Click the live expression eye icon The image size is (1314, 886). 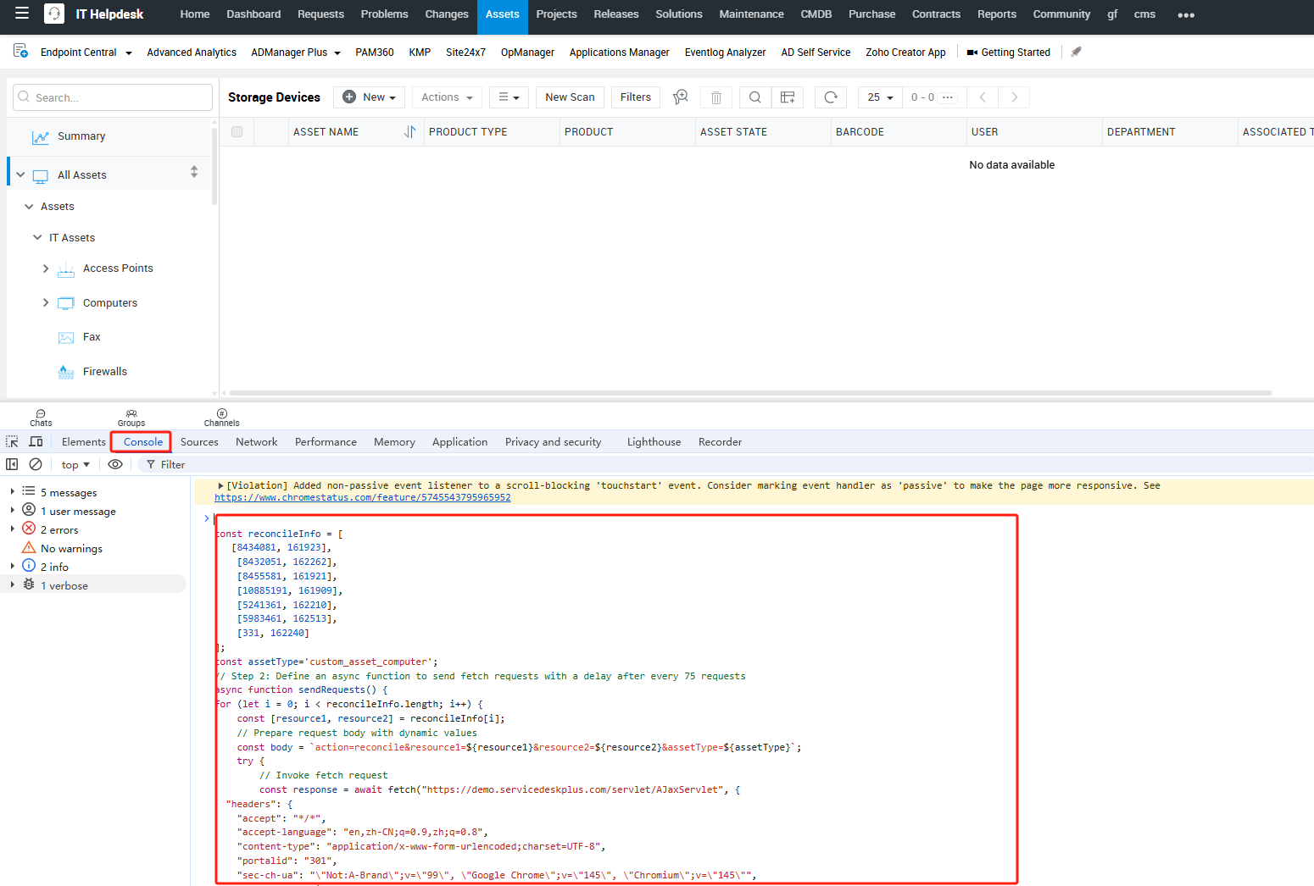point(115,464)
